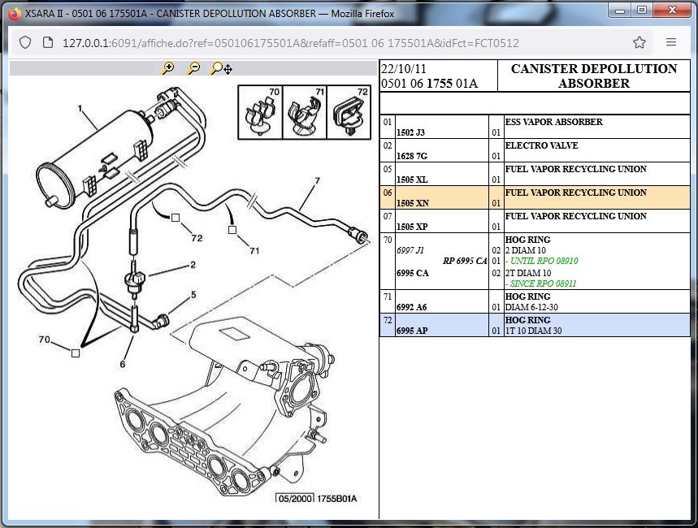Select clip thumbnail 71

(305, 112)
